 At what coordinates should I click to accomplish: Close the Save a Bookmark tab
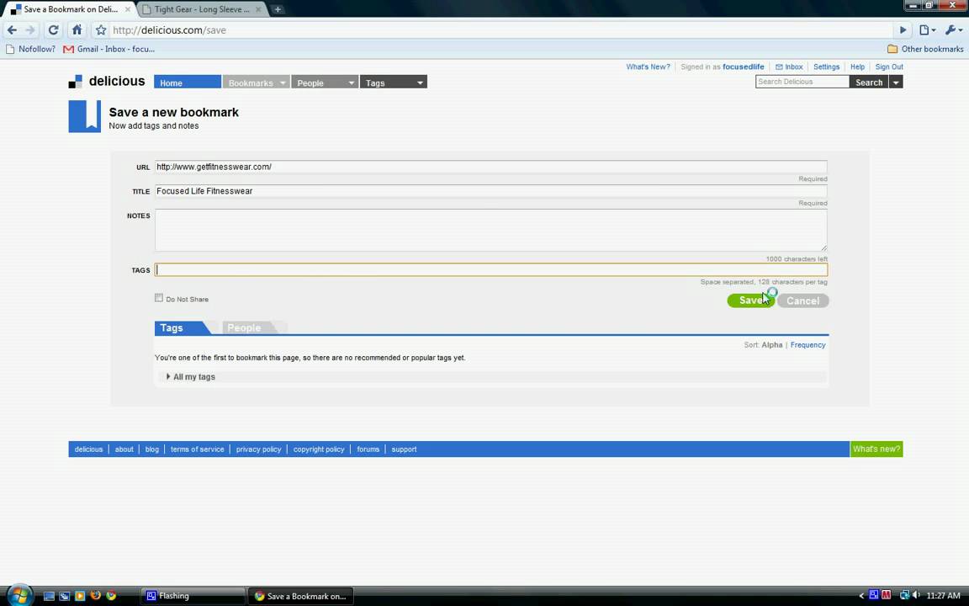(x=128, y=9)
